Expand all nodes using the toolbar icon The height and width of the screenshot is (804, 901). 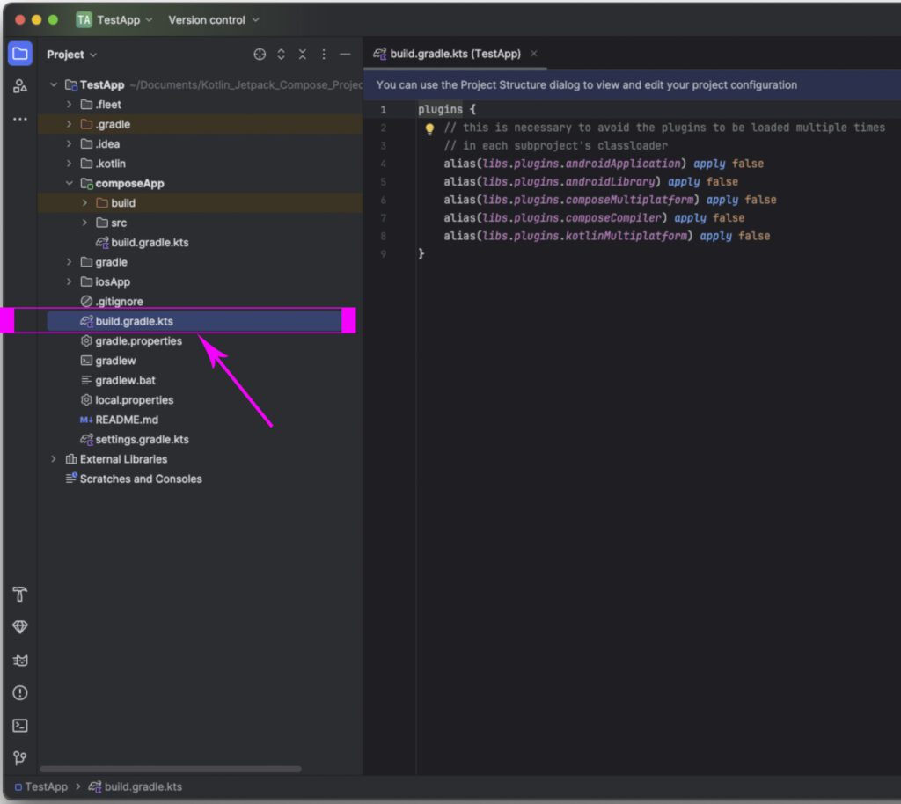281,54
